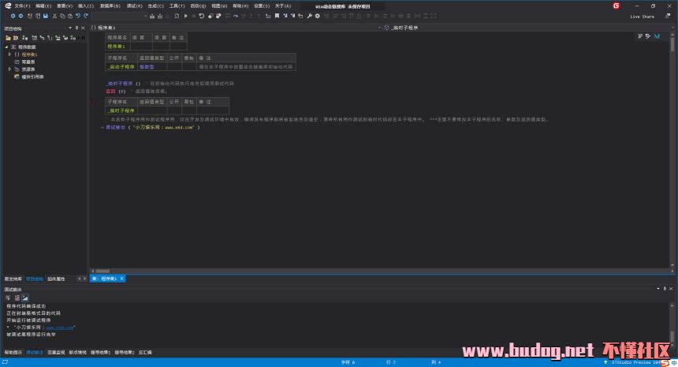Click the wrench tool icon in toolbar
The width and height of the screenshot is (678, 367).
[308, 16]
